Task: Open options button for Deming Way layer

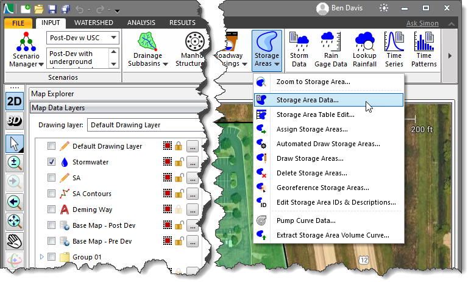Action: point(193,210)
